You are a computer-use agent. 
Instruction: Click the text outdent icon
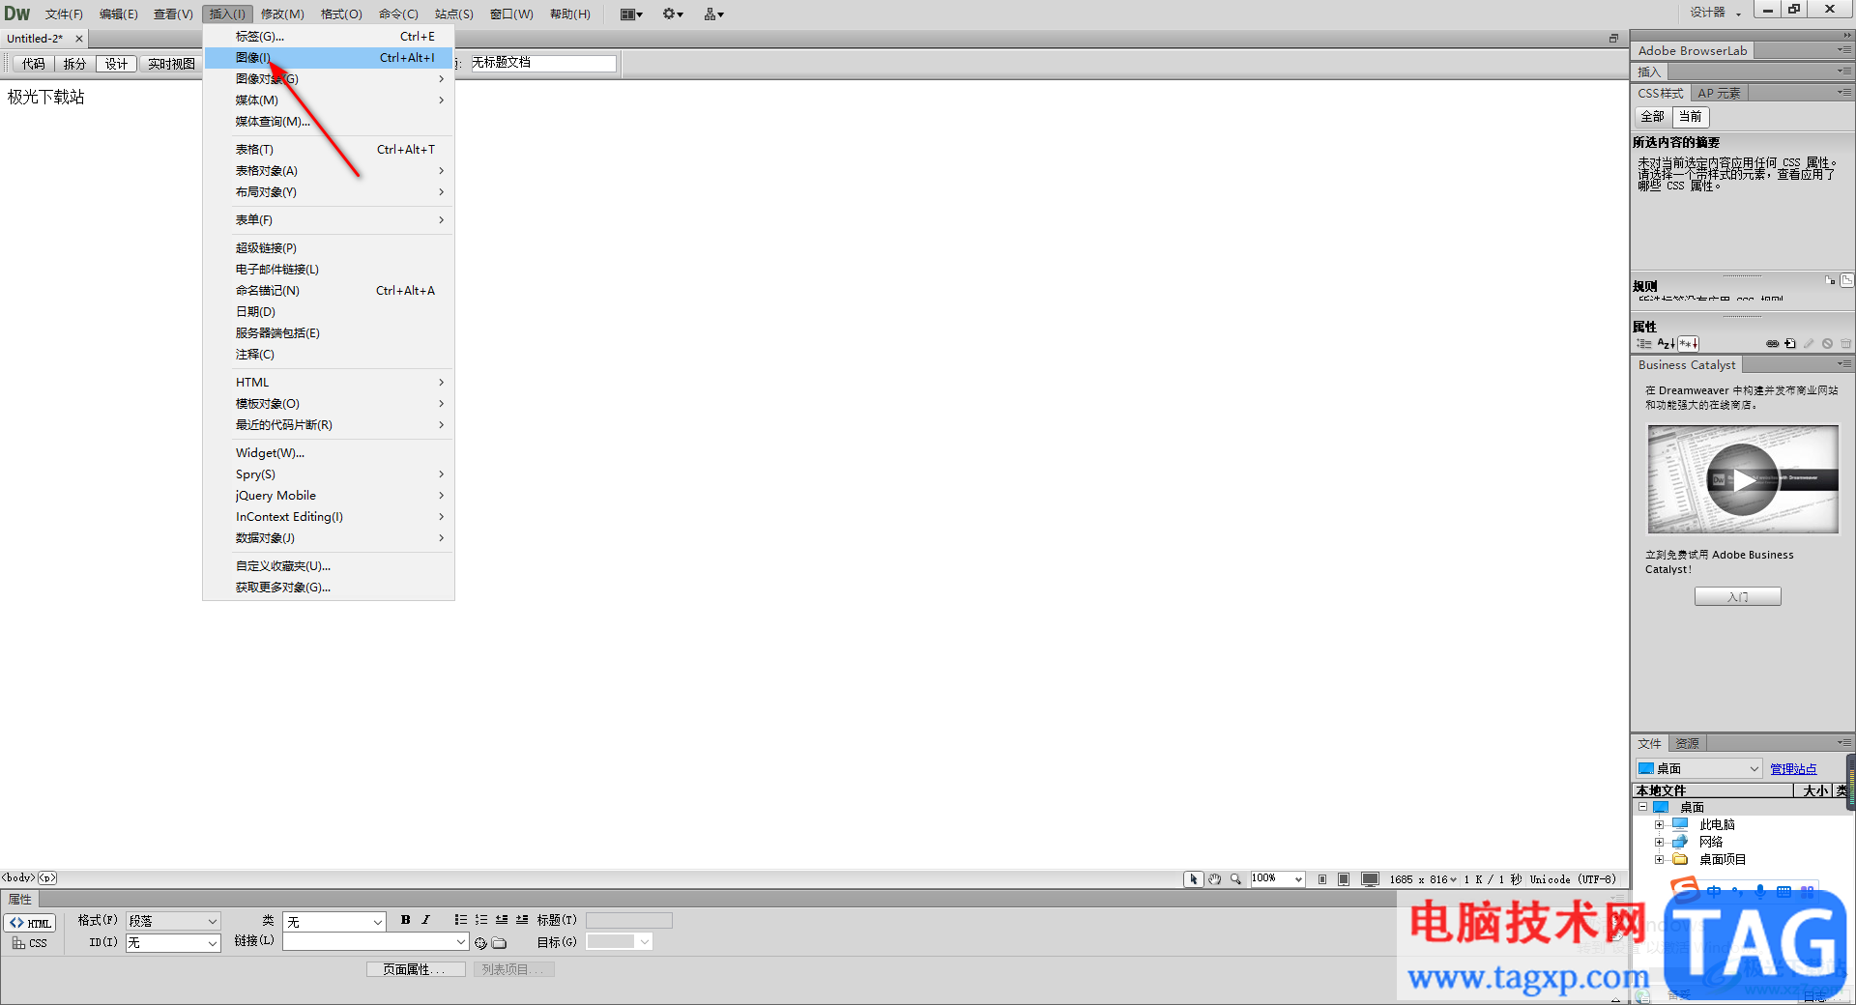[x=502, y=920]
